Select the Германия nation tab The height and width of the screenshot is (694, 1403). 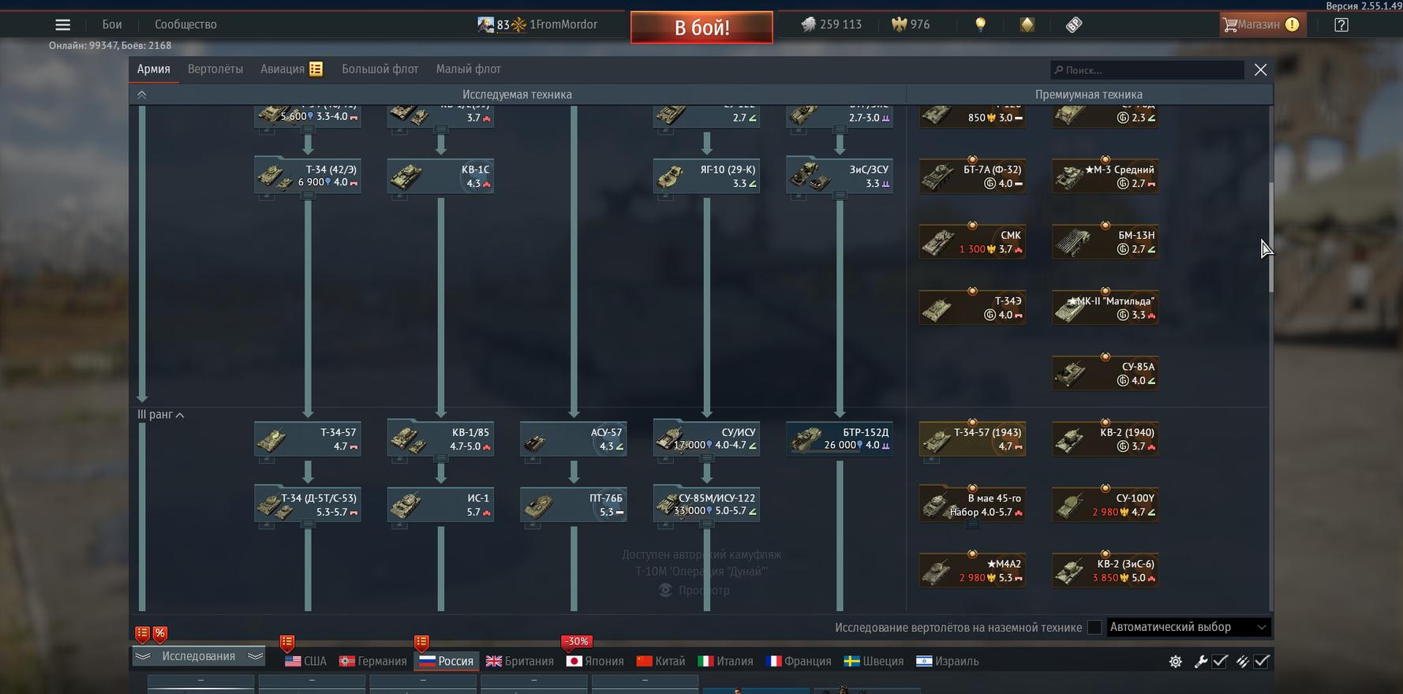pos(373,662)
